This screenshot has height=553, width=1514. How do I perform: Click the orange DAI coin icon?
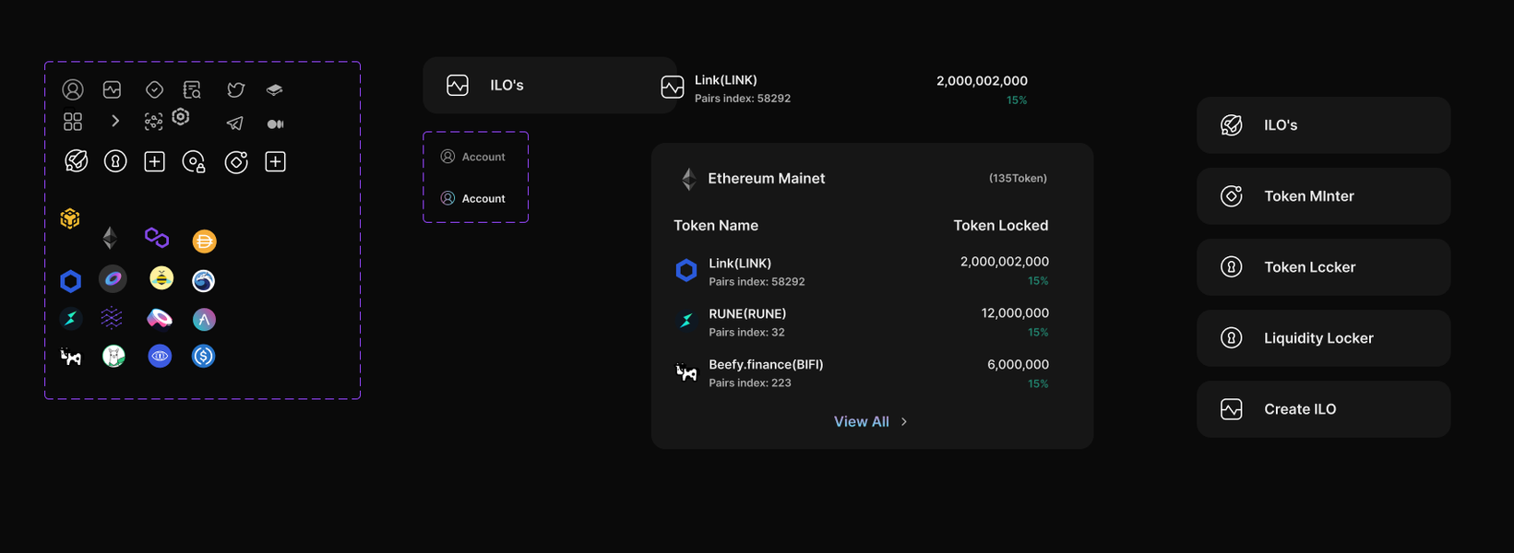(204, 241)
